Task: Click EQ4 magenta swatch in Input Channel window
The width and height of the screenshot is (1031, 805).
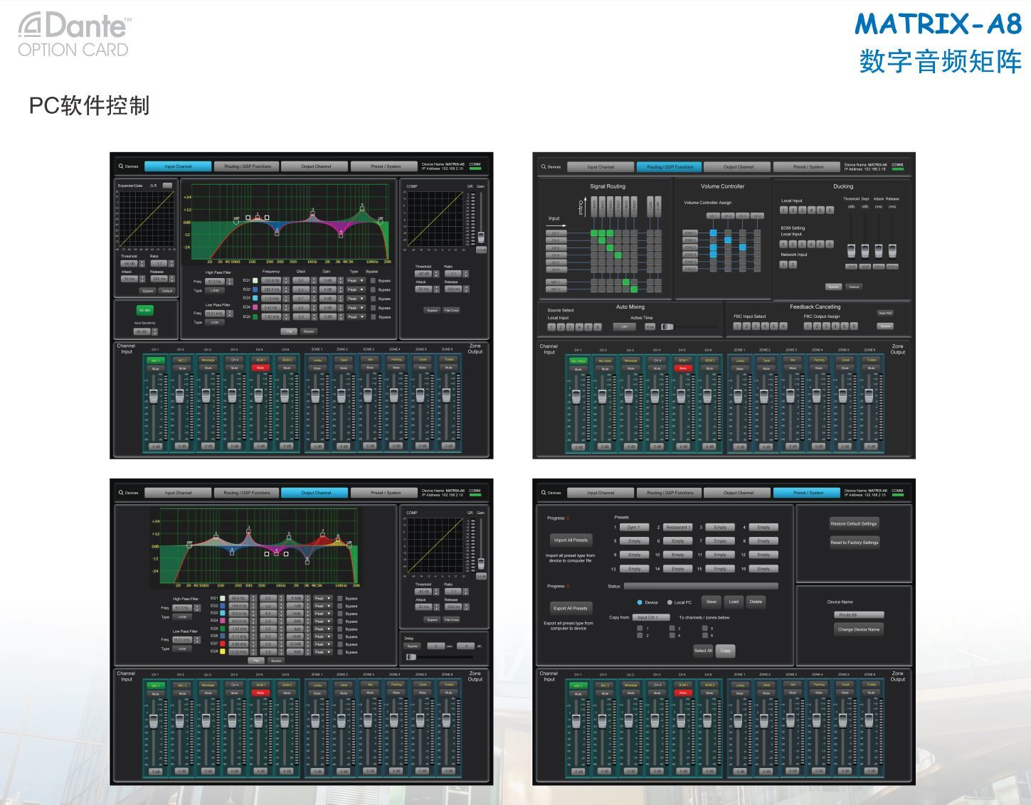Action: [255, 307]
